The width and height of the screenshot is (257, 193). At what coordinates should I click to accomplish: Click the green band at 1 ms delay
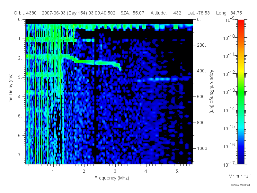[51, 39]
